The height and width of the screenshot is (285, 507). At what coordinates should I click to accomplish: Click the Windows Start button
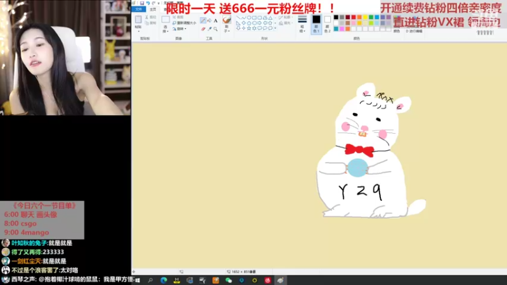pyautogui.click(x=138, y=280)
